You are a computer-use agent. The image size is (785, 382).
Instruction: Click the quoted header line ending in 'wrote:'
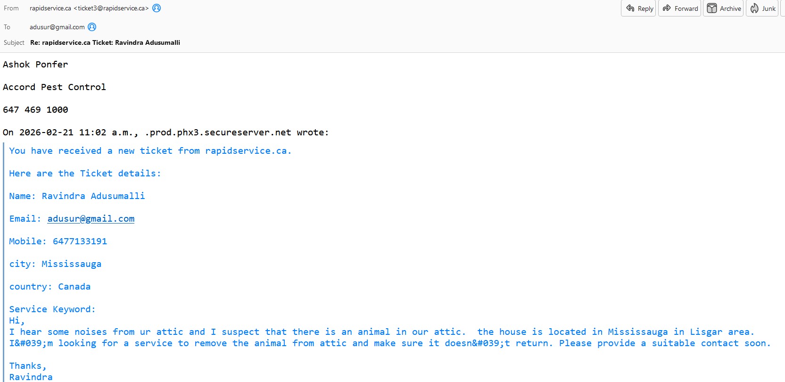point(165,132)
